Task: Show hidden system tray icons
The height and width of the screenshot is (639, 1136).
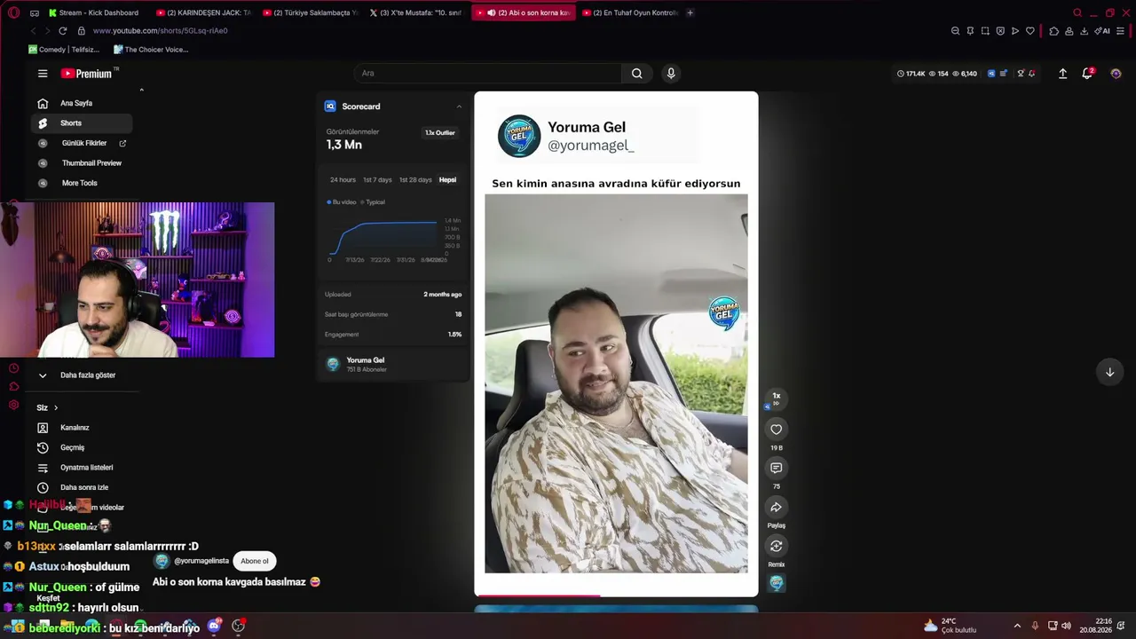Action: click(x=1017, y=626)
